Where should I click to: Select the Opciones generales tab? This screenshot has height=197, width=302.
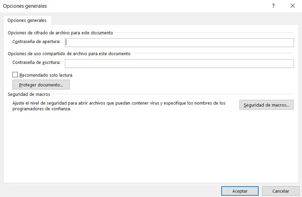(x=27, y=20)
